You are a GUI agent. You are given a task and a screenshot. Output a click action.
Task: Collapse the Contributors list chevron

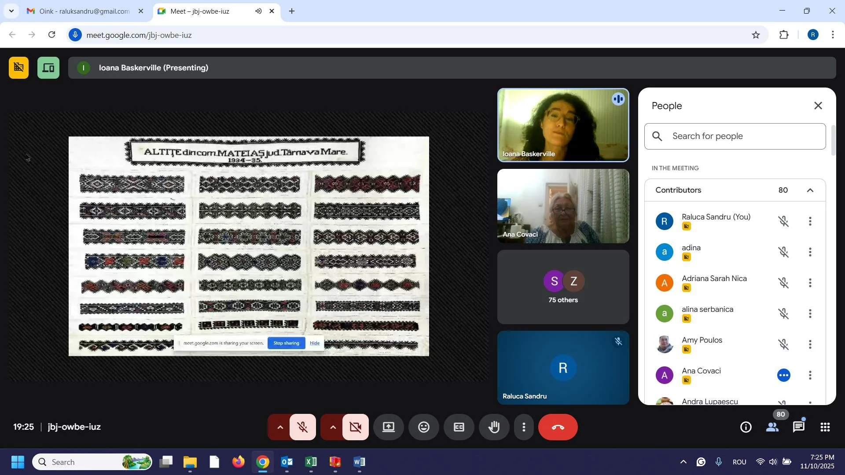click(810, 190)
